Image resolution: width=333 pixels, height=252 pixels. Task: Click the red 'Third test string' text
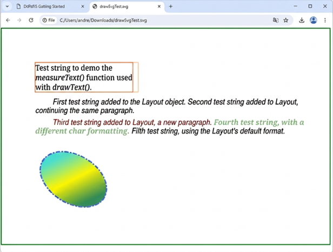(x=132, y=122)
